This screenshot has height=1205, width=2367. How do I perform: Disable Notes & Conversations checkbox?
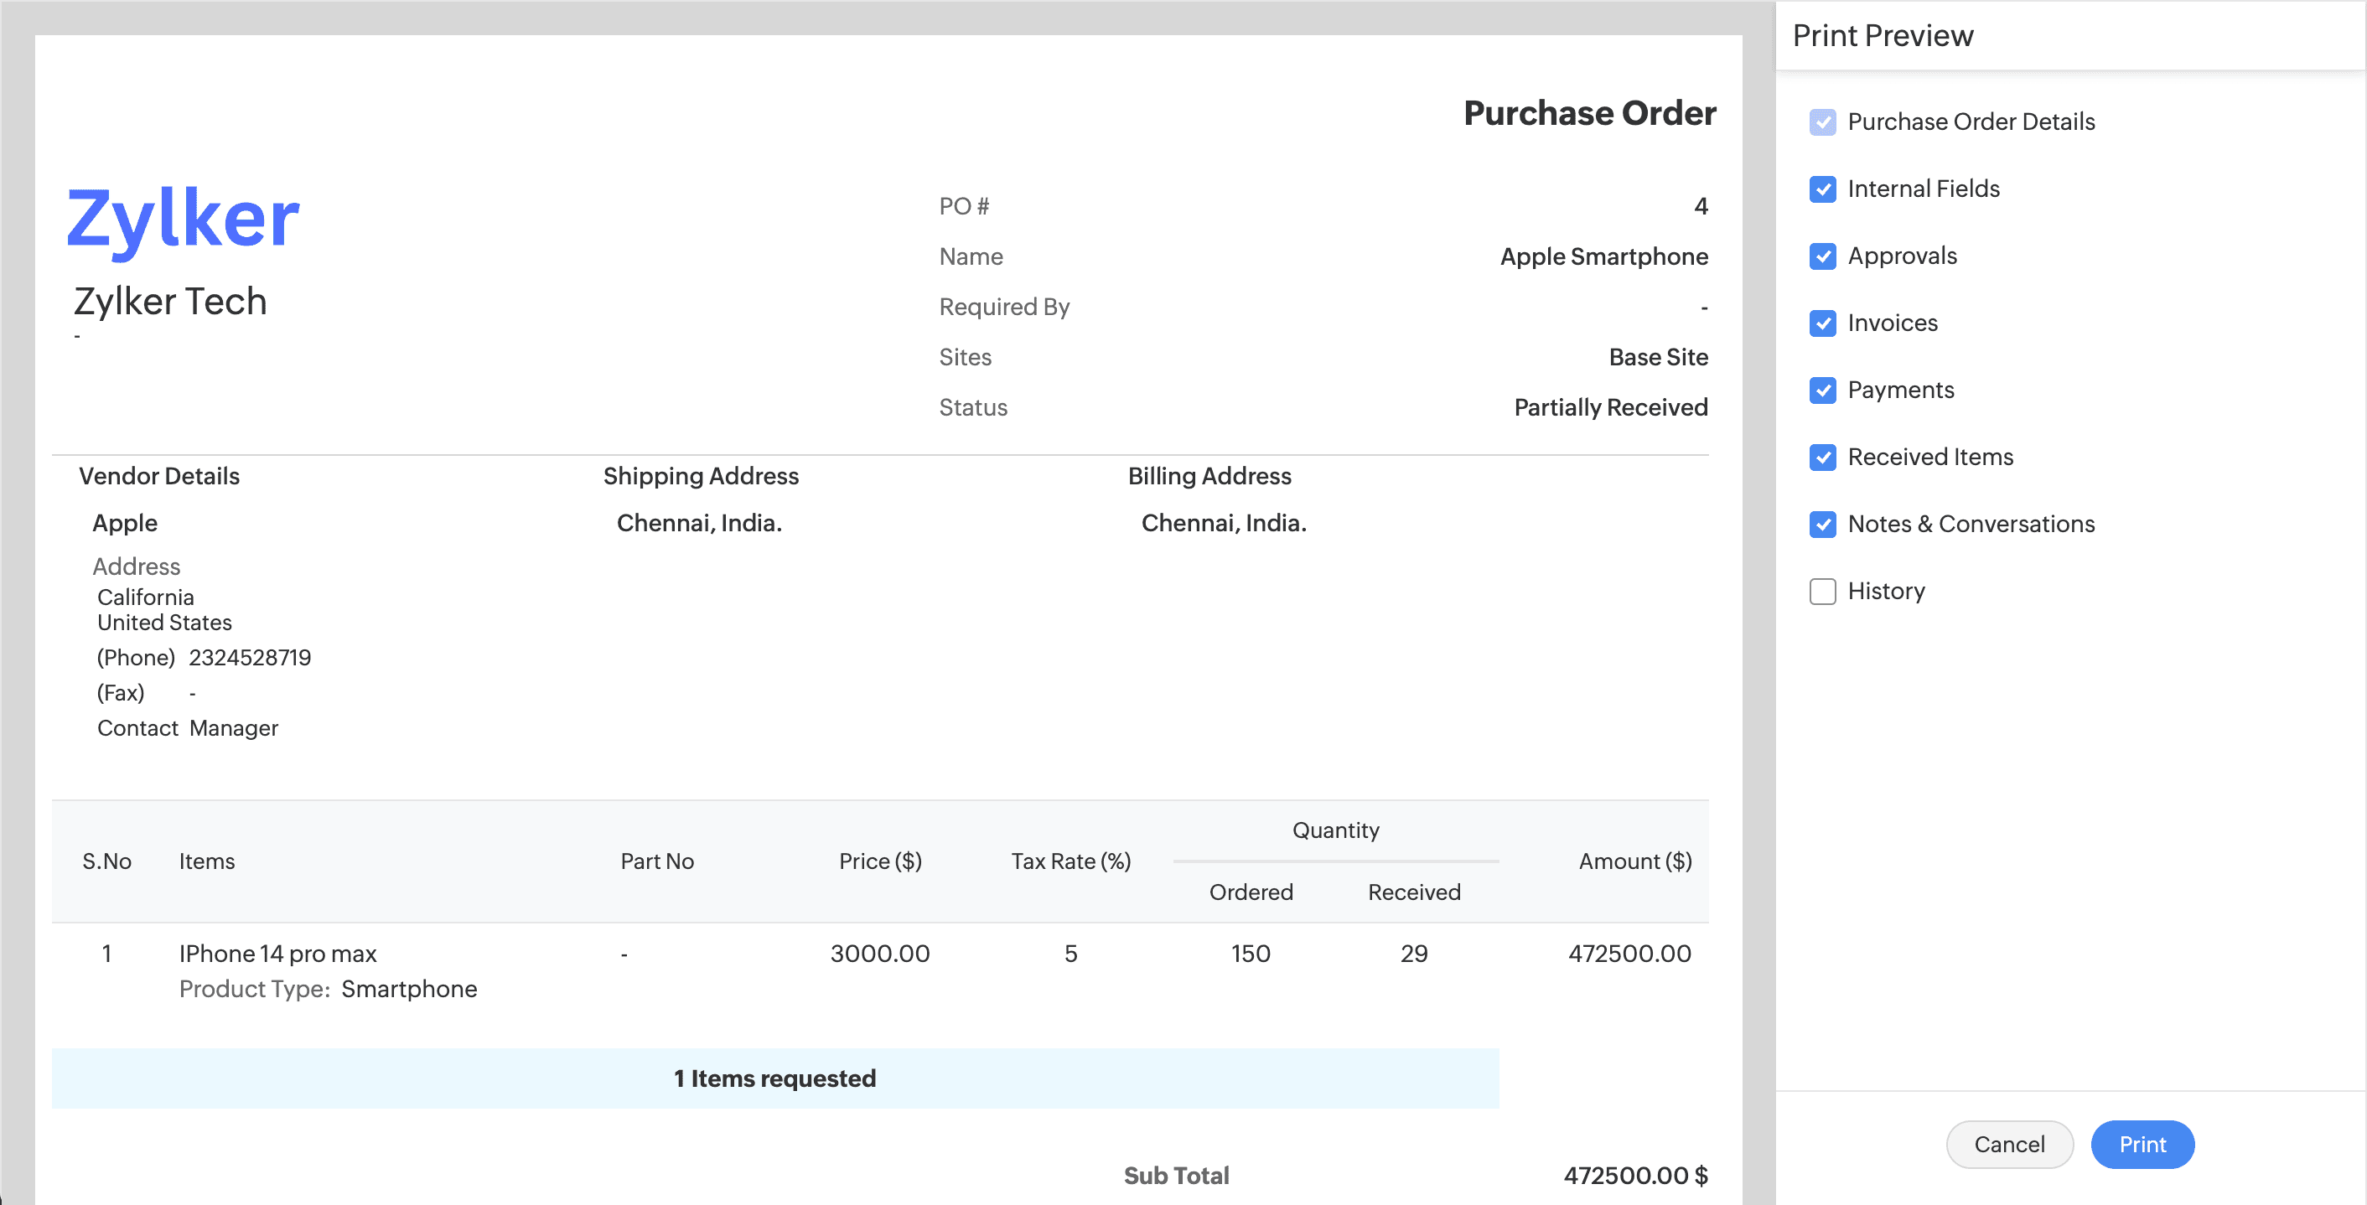click(x=1822, y=525)
